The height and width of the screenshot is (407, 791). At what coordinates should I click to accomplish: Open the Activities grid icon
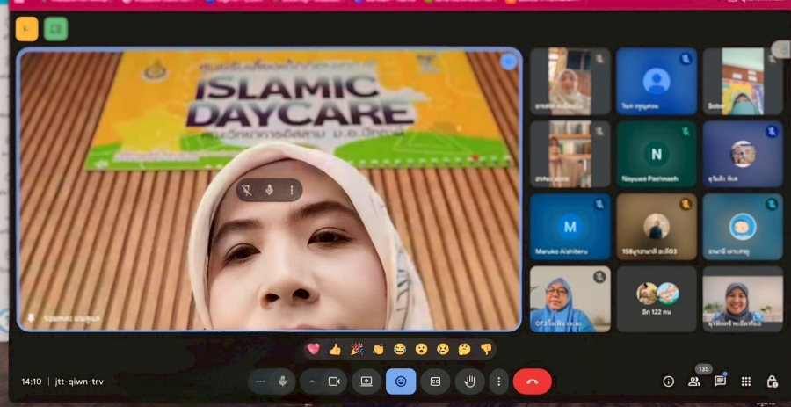tap(746, 382)
